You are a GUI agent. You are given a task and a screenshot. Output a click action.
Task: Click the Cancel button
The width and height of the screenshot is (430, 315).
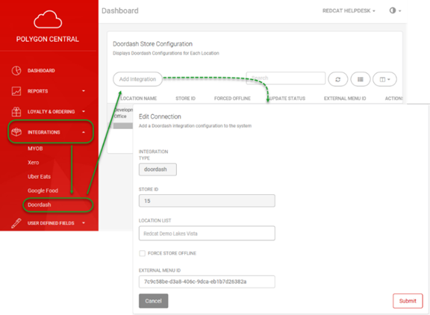pos(153,301)
